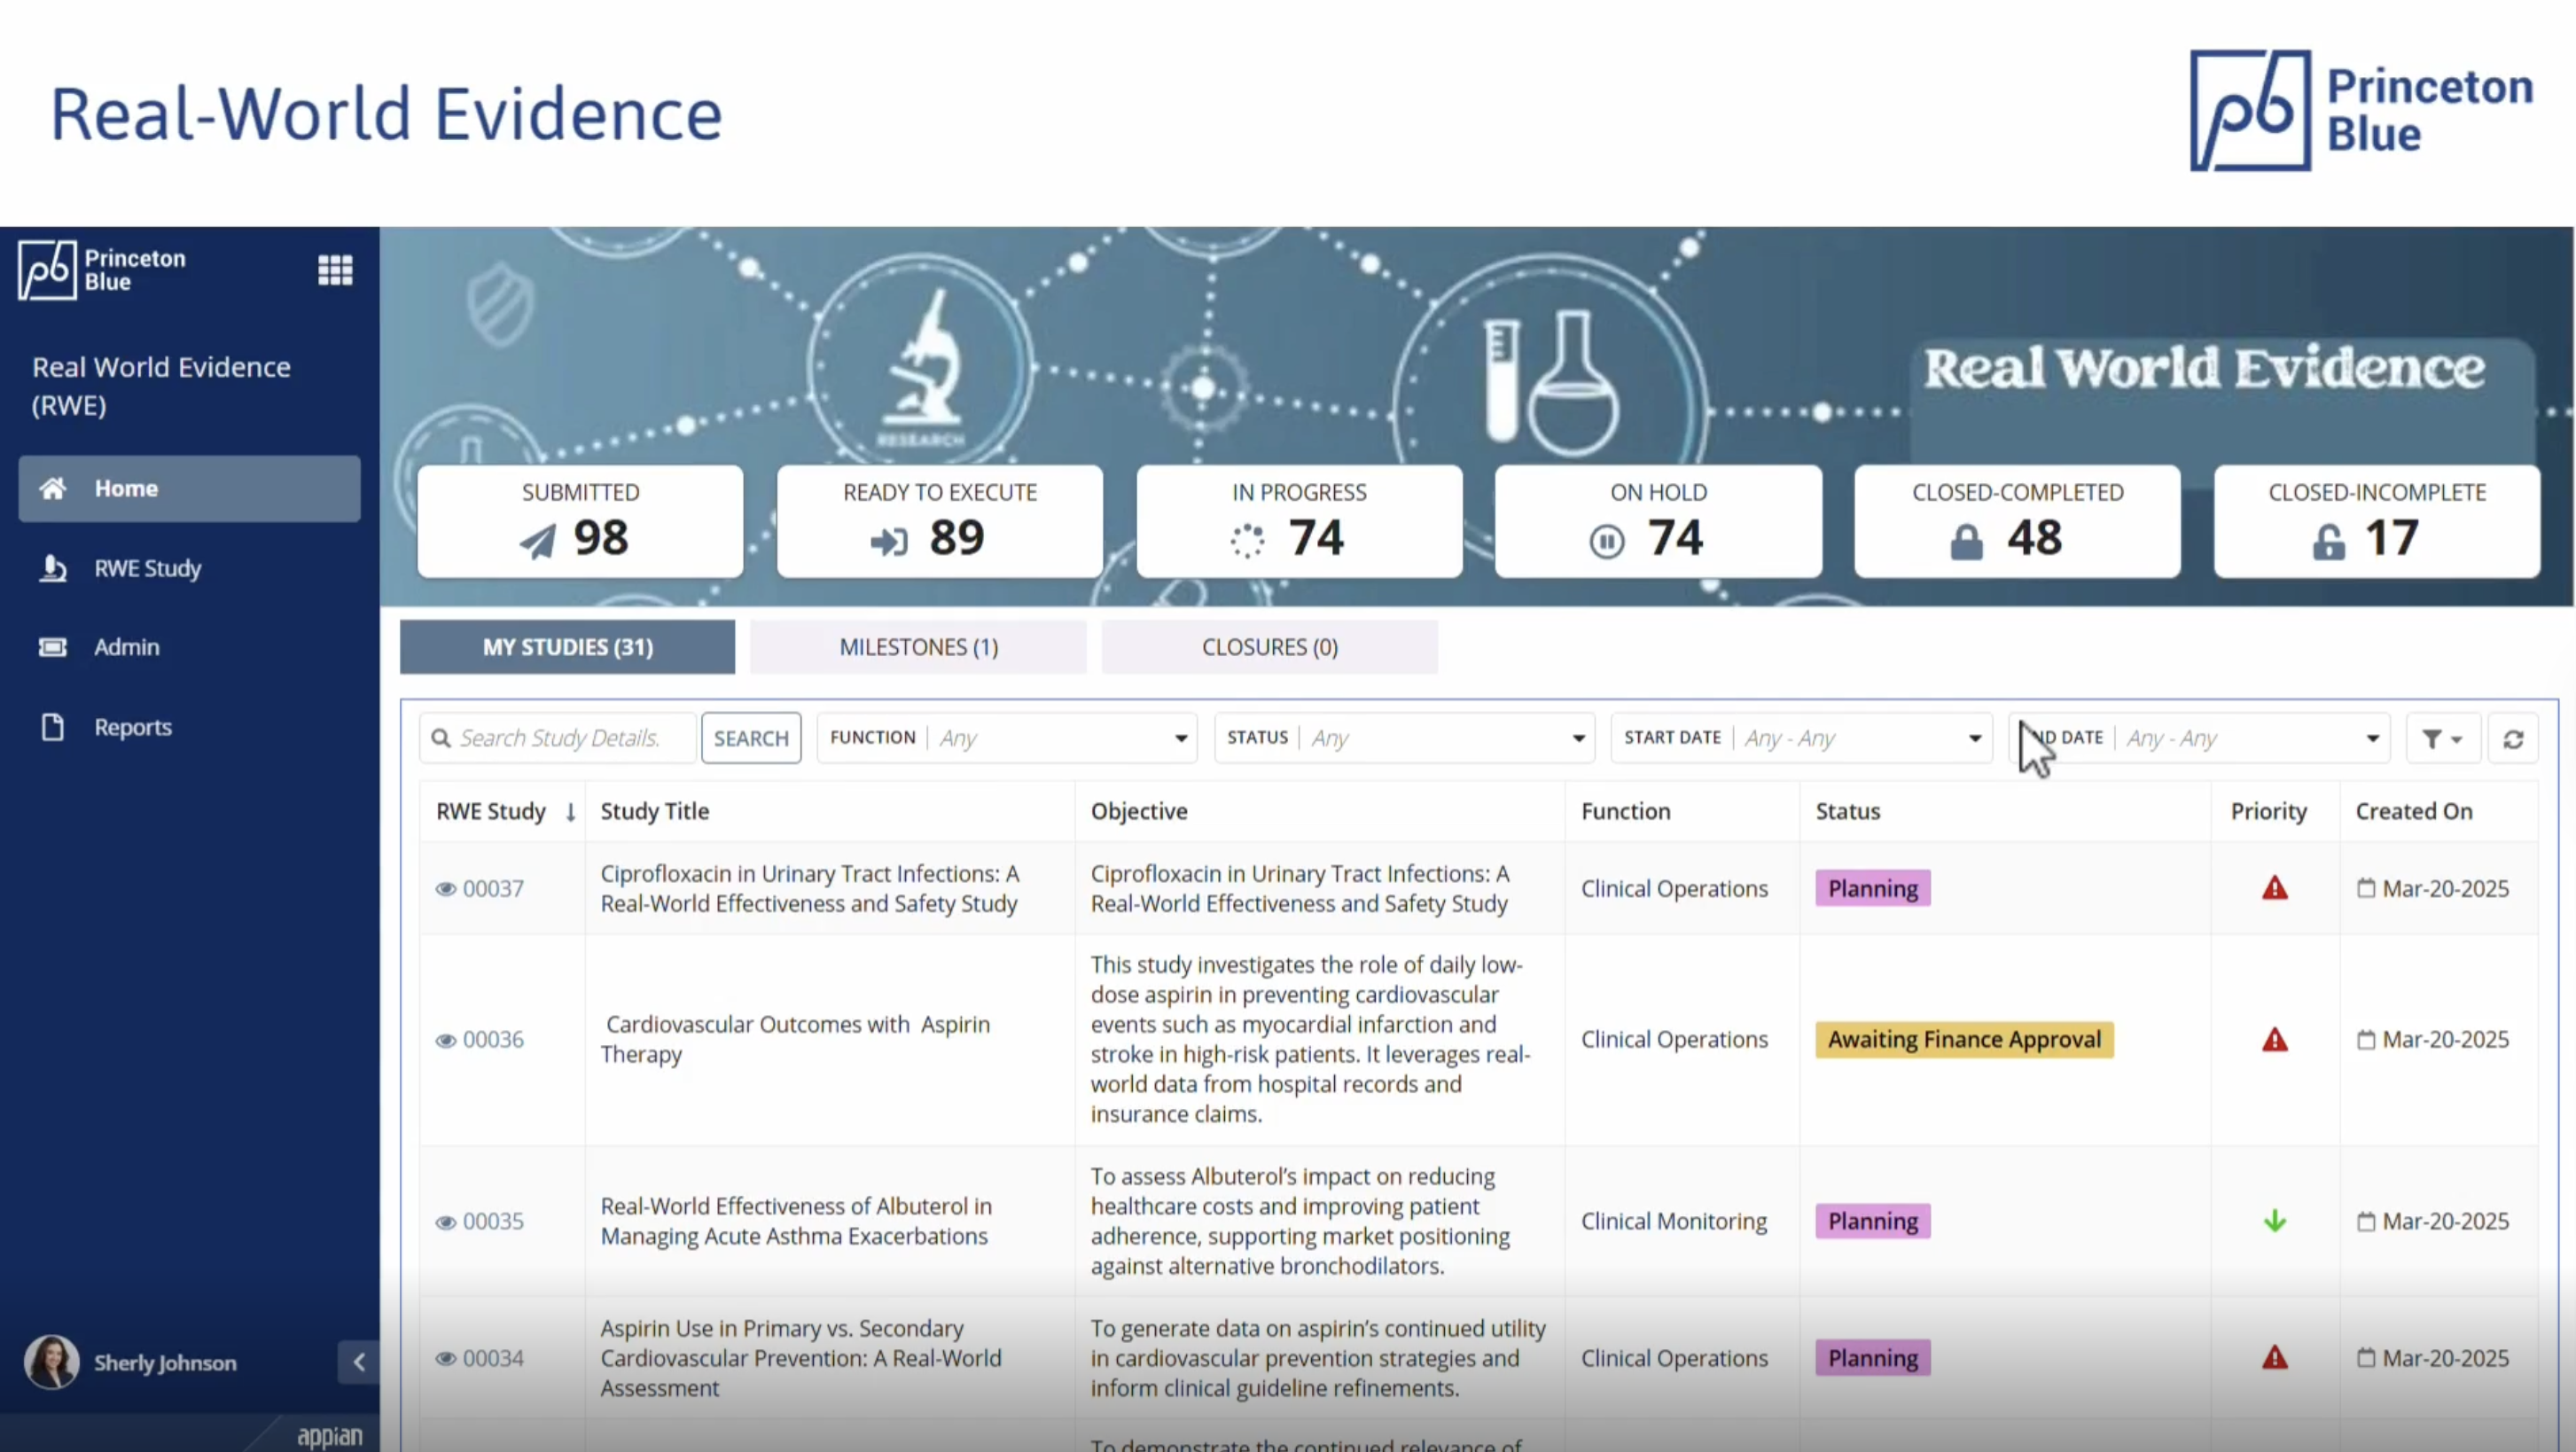Click the eye icon for study 00035
The width and height of the screenshot is (2576, 1452).
pyautogui.click(x=446, y=1222)
